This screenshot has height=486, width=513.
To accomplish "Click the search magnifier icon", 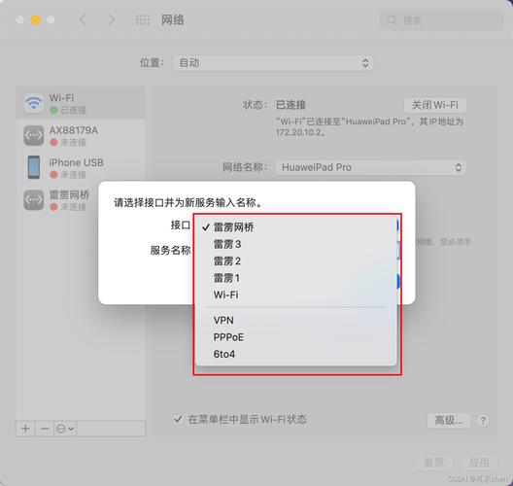I will [x=392, y=20].
